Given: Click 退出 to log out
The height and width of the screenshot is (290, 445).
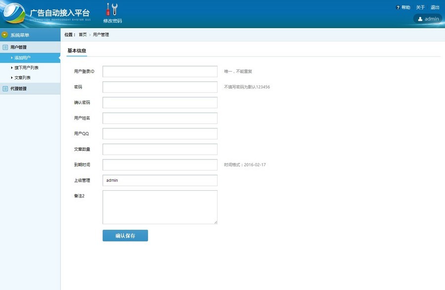Looking at the screenshot, I should [435, 7].
